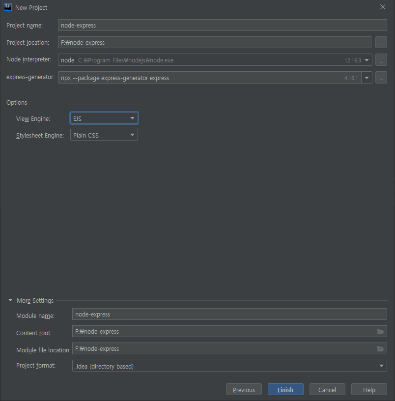Click the Cancel button
The height and width of the screenshot is (401, 395).
pyautogui.click(x=327, y=390)
